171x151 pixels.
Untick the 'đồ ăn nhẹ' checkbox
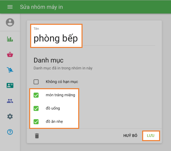[36, 122]
